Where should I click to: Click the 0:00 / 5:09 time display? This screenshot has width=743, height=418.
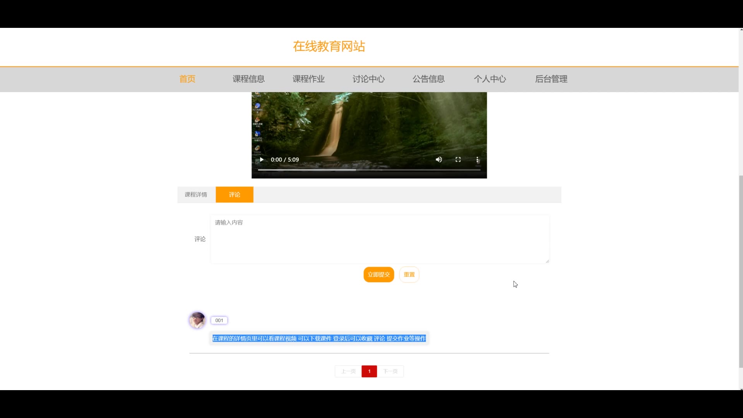point(285,159)
